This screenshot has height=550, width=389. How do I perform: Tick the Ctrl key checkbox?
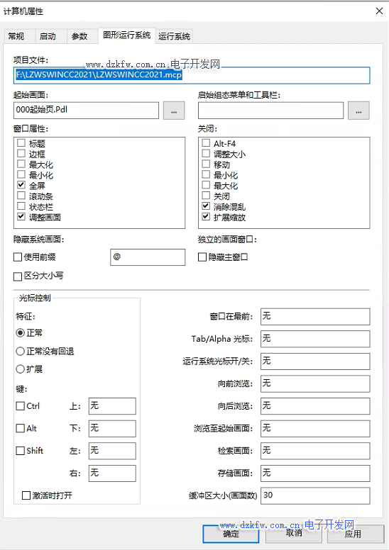pos(21,406)
